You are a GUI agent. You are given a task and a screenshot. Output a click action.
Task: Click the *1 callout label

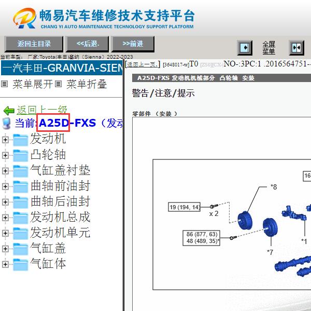click(x=304, y=241)
